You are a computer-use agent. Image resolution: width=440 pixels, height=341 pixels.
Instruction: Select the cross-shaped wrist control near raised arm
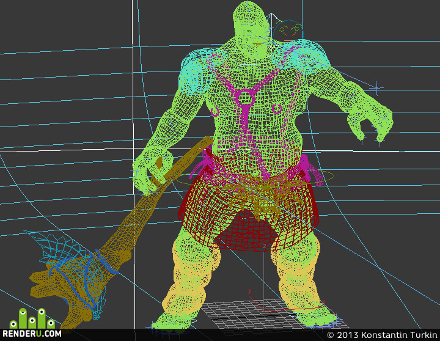376,88
